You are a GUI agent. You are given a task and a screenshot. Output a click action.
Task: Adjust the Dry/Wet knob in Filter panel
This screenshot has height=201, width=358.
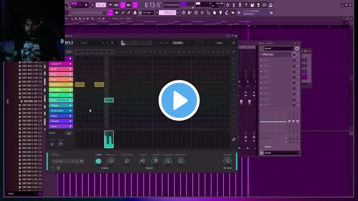[x=228, y=161]
